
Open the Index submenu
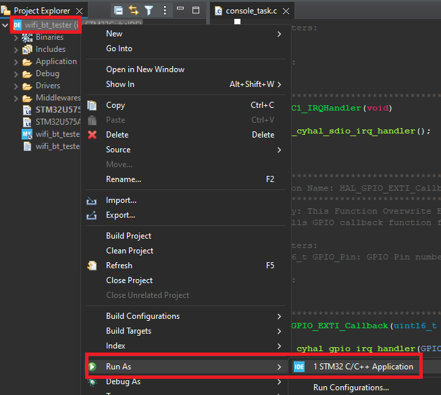[186, 346]
